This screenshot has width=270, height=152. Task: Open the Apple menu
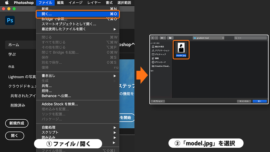(x=7, y=3)
